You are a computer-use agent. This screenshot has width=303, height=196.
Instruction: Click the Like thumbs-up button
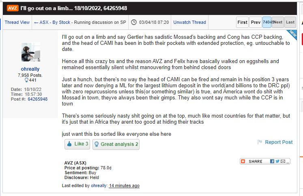click(77, 144)
